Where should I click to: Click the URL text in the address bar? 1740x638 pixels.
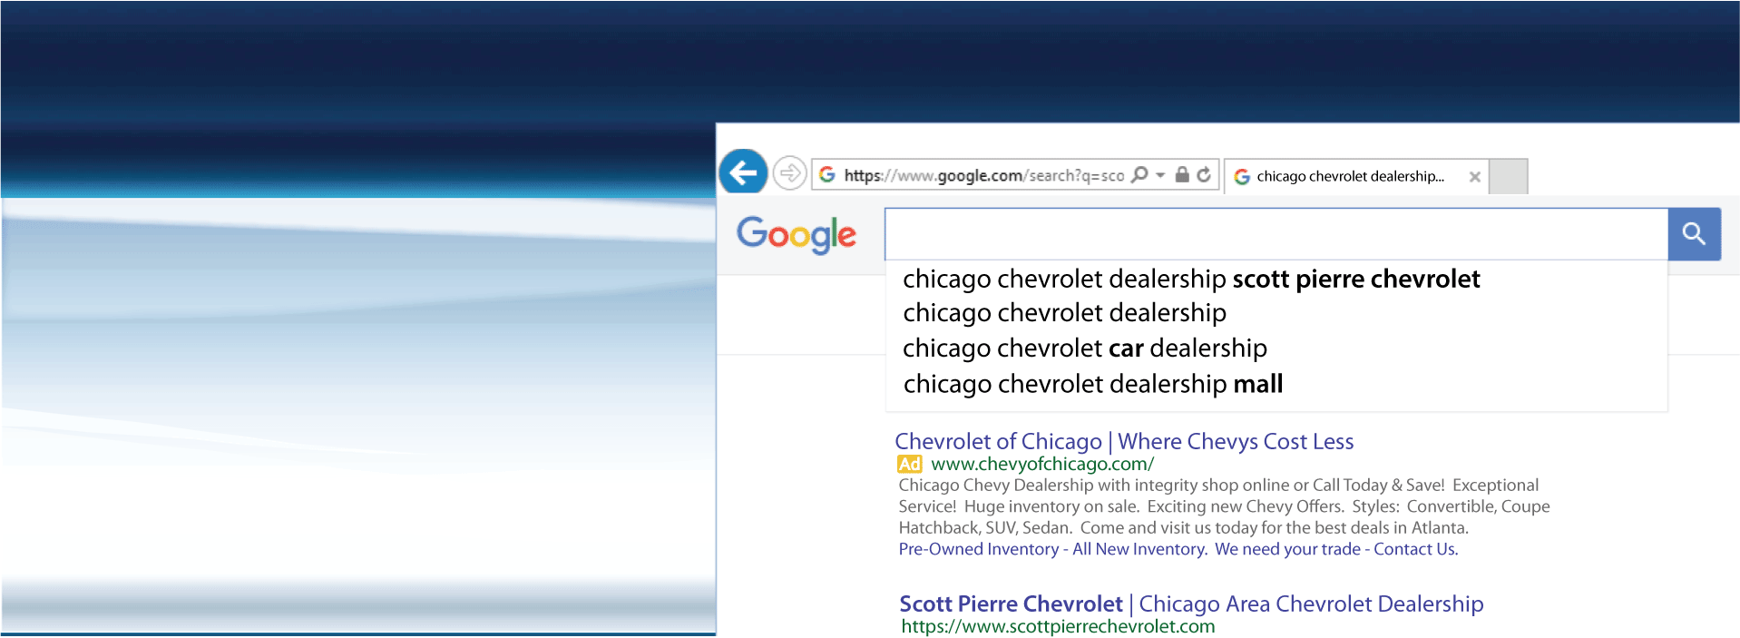[x=983, y=175]
